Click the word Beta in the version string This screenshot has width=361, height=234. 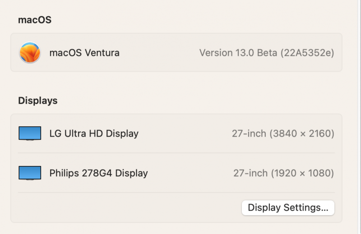[x=267, y=53]
